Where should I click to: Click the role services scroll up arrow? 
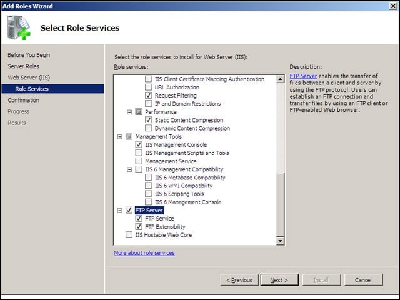pos(281,79)
